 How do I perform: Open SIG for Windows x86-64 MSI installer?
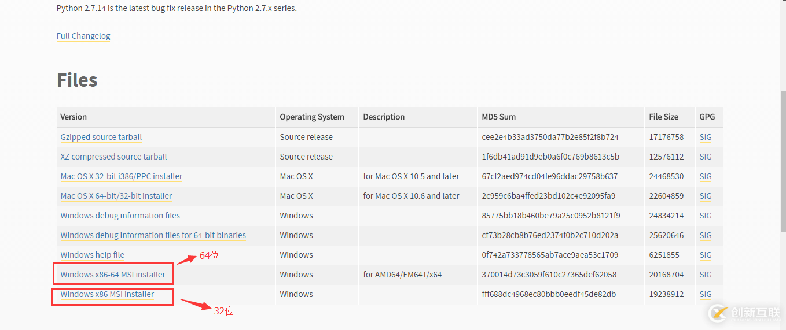(x=706, y=275)
